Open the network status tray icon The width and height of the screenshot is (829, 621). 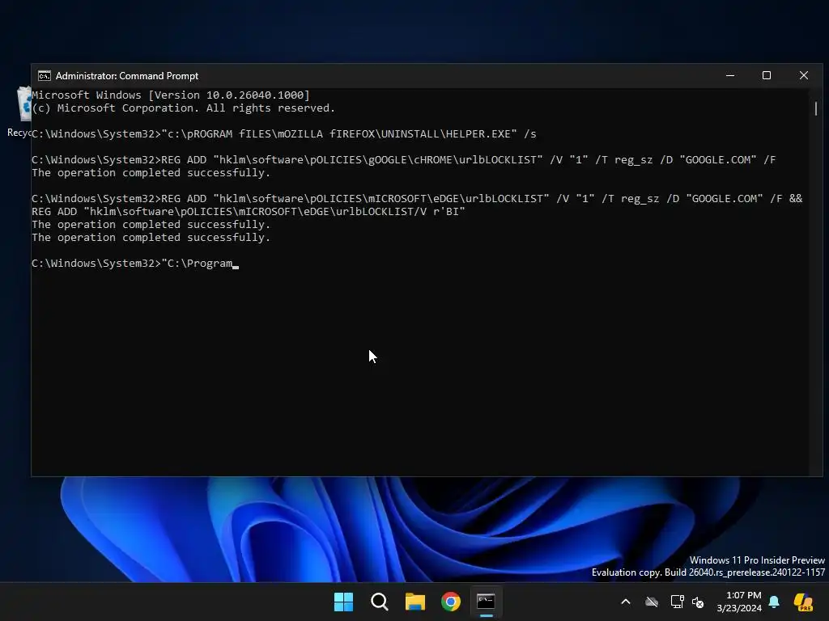click(x=677, y=602)
